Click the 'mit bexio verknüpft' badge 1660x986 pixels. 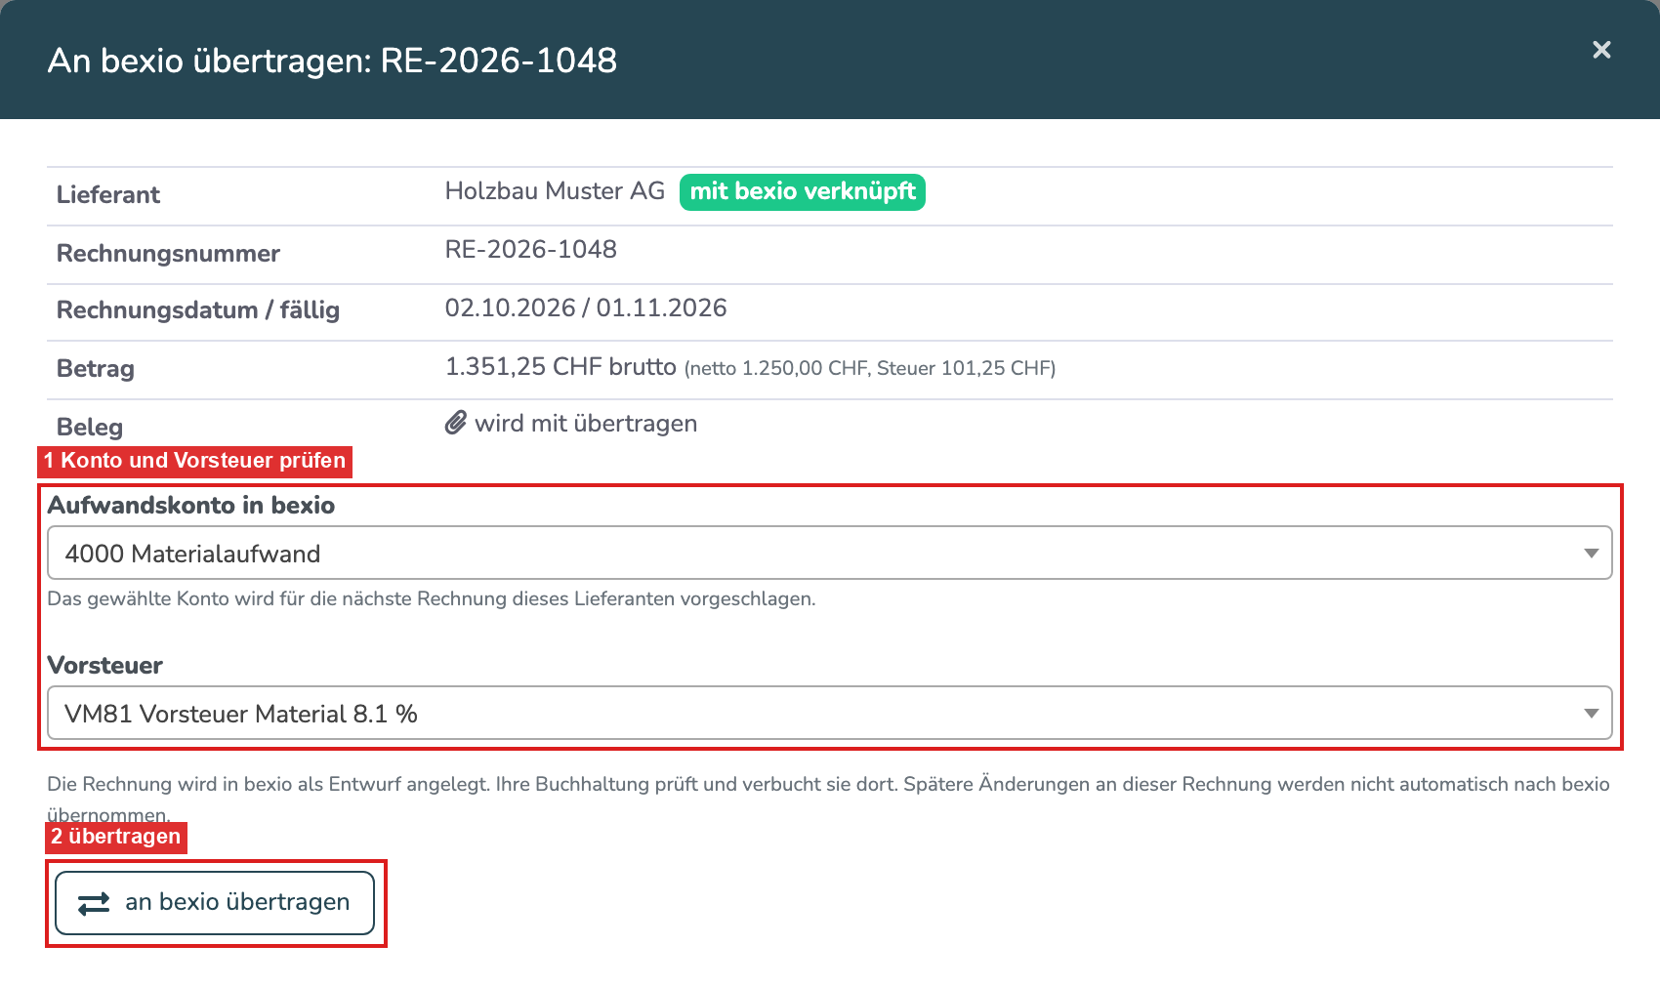click(x=803, y=191)
